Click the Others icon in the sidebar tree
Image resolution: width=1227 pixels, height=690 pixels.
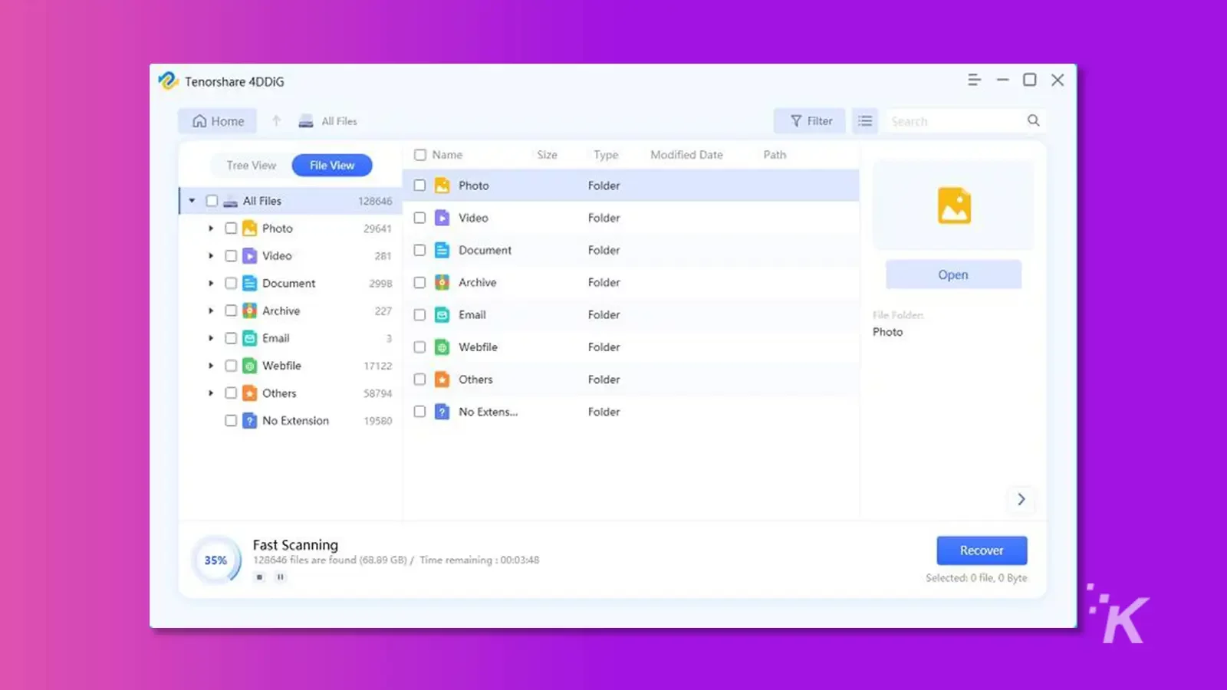250,393
